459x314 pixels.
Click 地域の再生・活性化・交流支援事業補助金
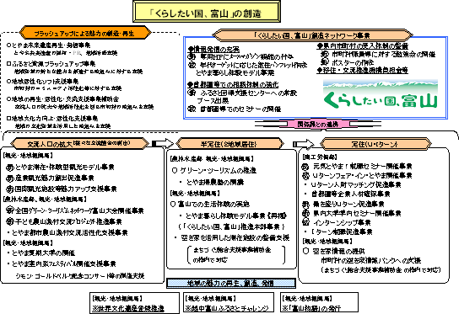(65, 98)
